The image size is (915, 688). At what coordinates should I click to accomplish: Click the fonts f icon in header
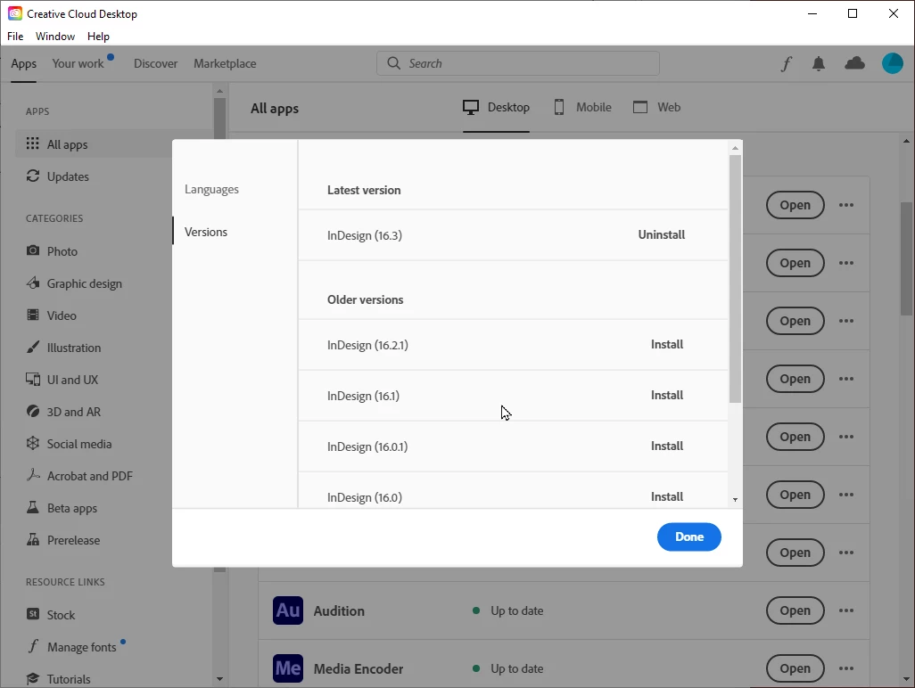(786, 63)
